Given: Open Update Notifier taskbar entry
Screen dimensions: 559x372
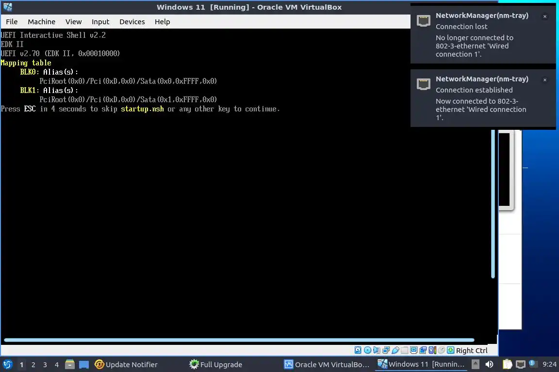Looking at the screenshot, I should 126,365.
